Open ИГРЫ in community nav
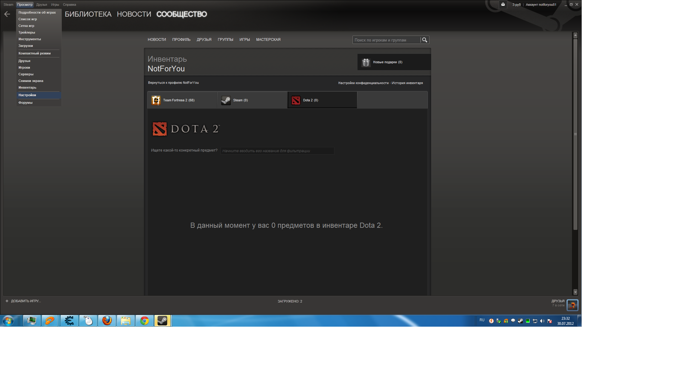Image resolution: width=698 pixels, height=392 pixels. (245, 40)
